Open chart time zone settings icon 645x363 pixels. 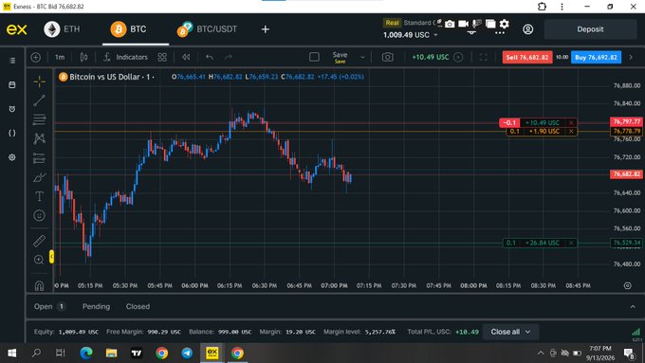click(627, 285)
